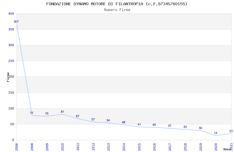Viewport: 234px width, 152px height.
Task: Click the x-axis year 2016
Action: (155, 147)
